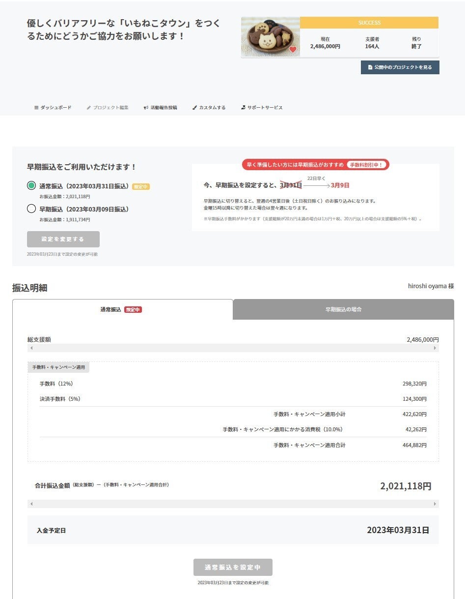The image size is (465, 599).
Task: Click right arrow of scrollbar below 合計振込金額
Action: [x=435, y=504]
